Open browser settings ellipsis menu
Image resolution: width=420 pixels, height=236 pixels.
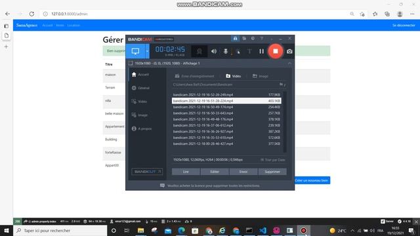click(x=412, y=14)
